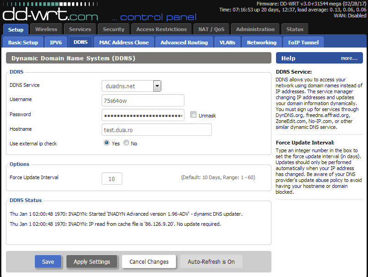Toggle the Auto-Refresh is On button
Viewport: 368px width, 277px height.
(x=211, y=261)
